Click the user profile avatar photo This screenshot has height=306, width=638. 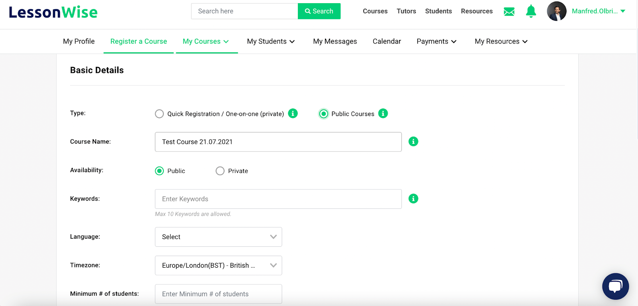click(557, 11)
